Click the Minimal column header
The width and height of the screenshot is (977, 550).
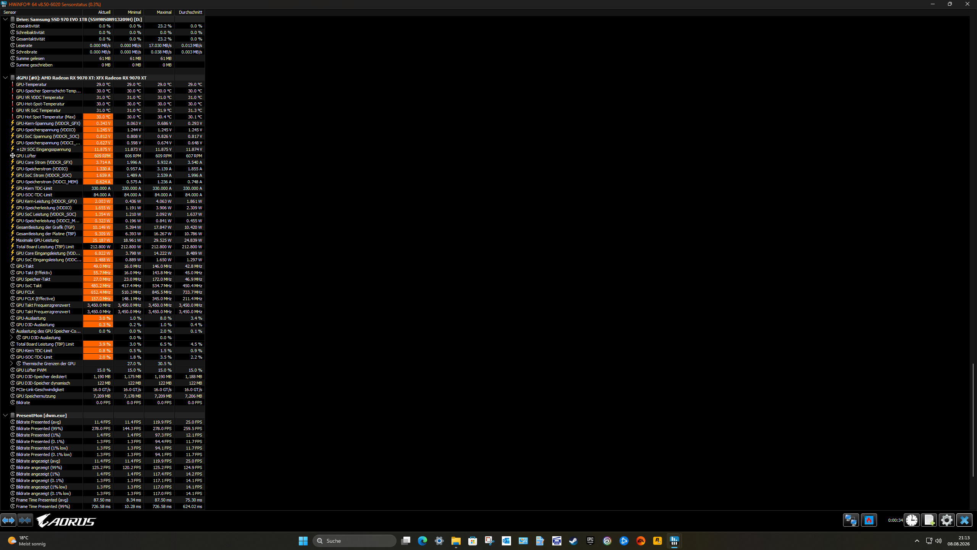click(129, 12)
